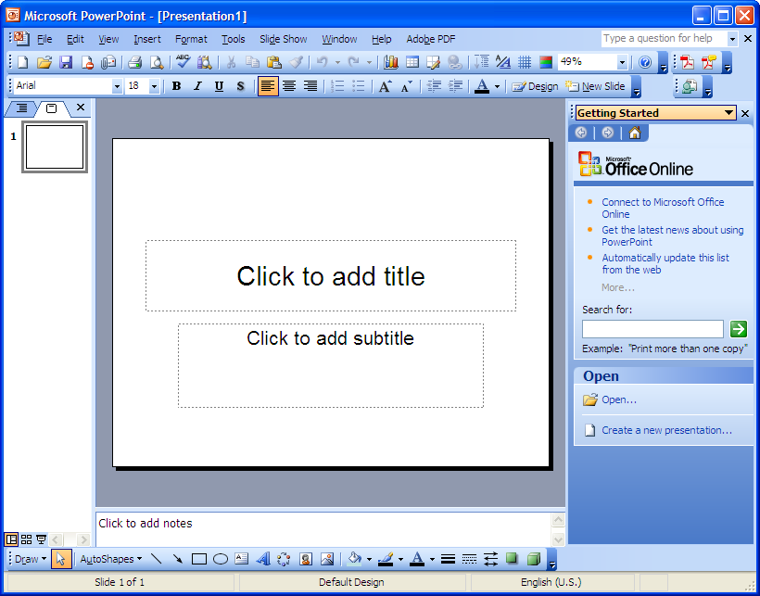The width and height of the screenshot is (760, 596).
Task: Click the Open folder icon in Standard toolbar
Action: point(44,62)
